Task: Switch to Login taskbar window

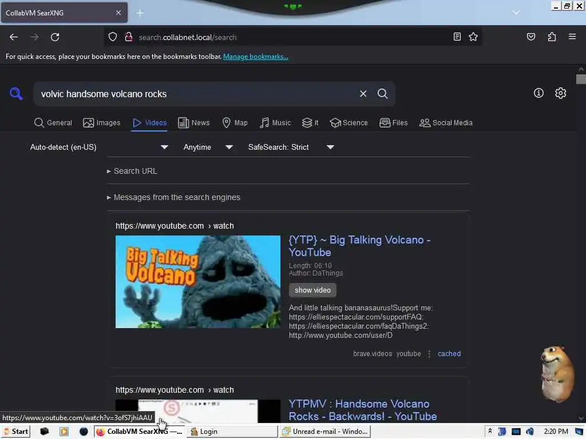Action: point(232,432)
